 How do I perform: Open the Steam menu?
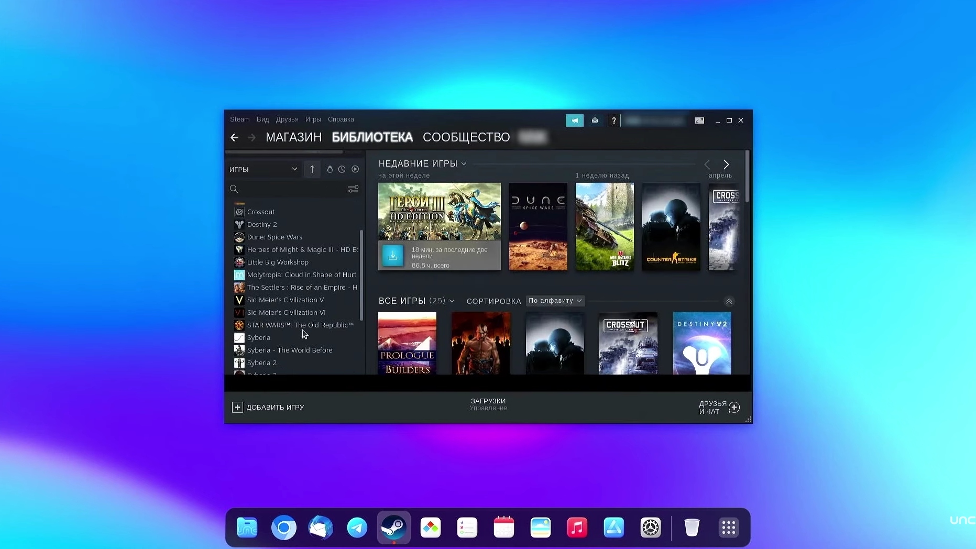tap(240, 119)
